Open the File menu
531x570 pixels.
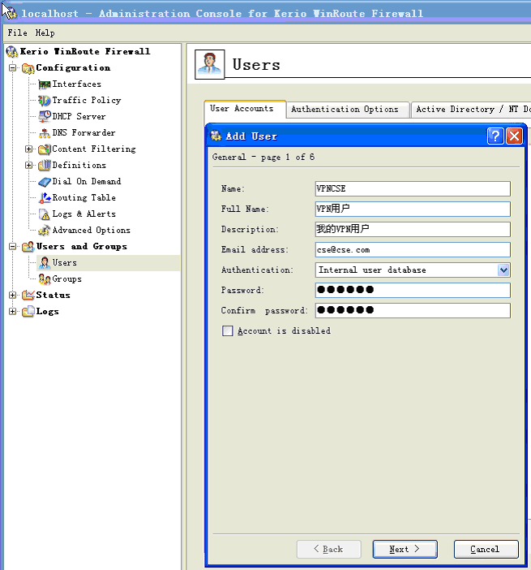[17, 33]
